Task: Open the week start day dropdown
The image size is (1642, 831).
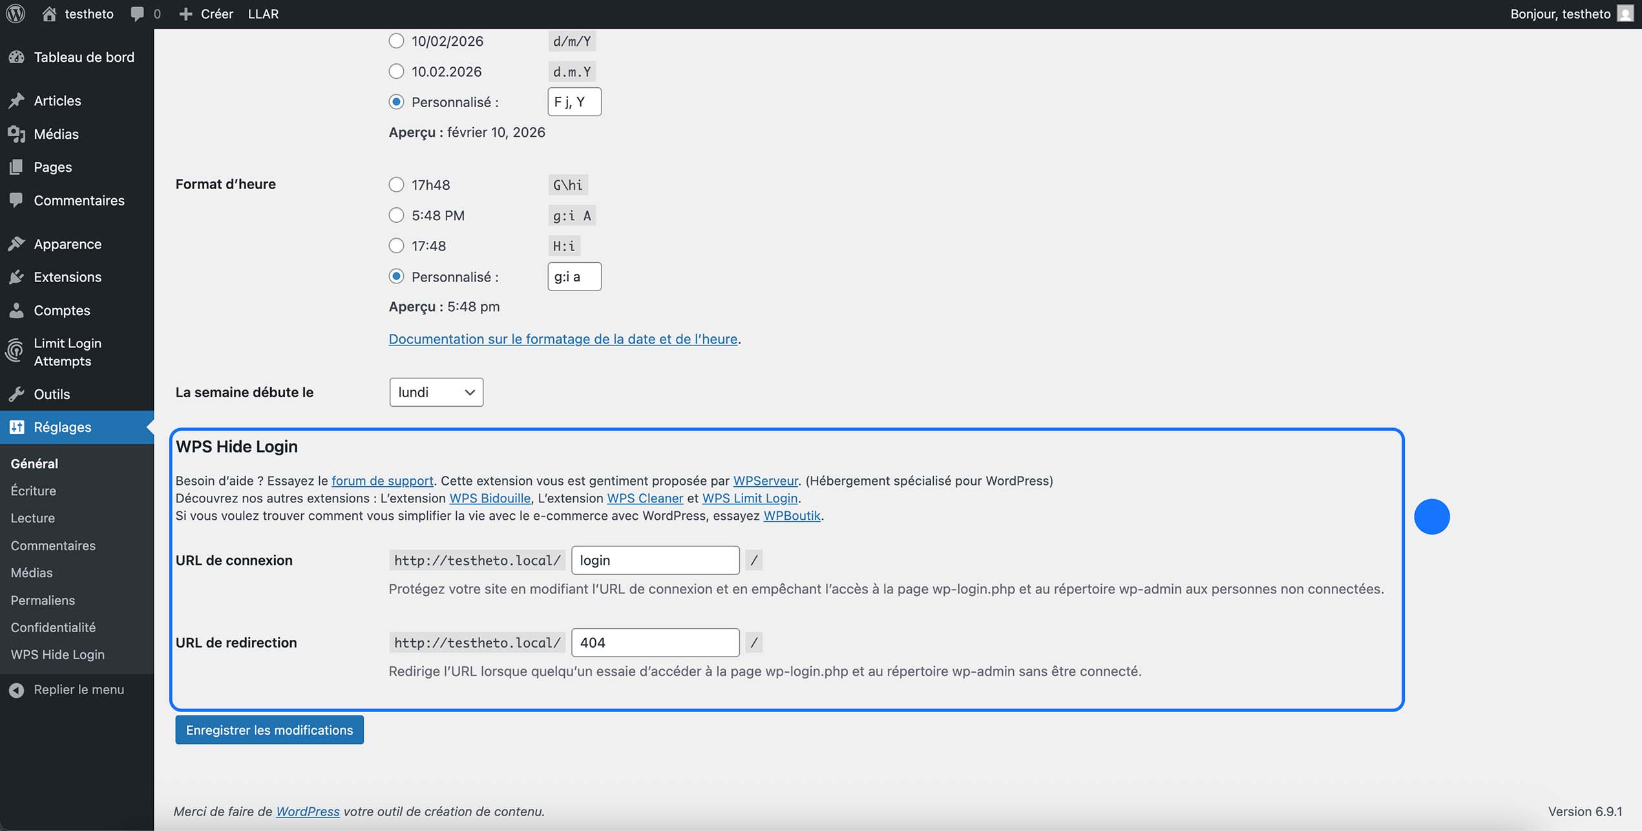Action: point(436,392)
